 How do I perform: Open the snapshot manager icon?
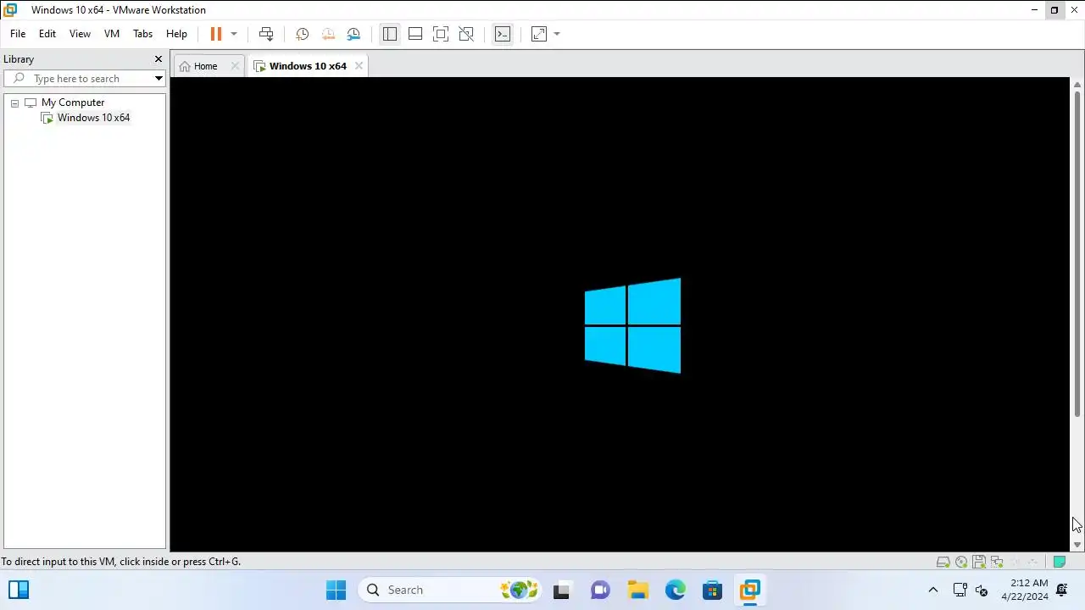[353, 34]
